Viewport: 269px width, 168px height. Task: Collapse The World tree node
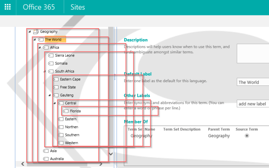coord(34,39)
